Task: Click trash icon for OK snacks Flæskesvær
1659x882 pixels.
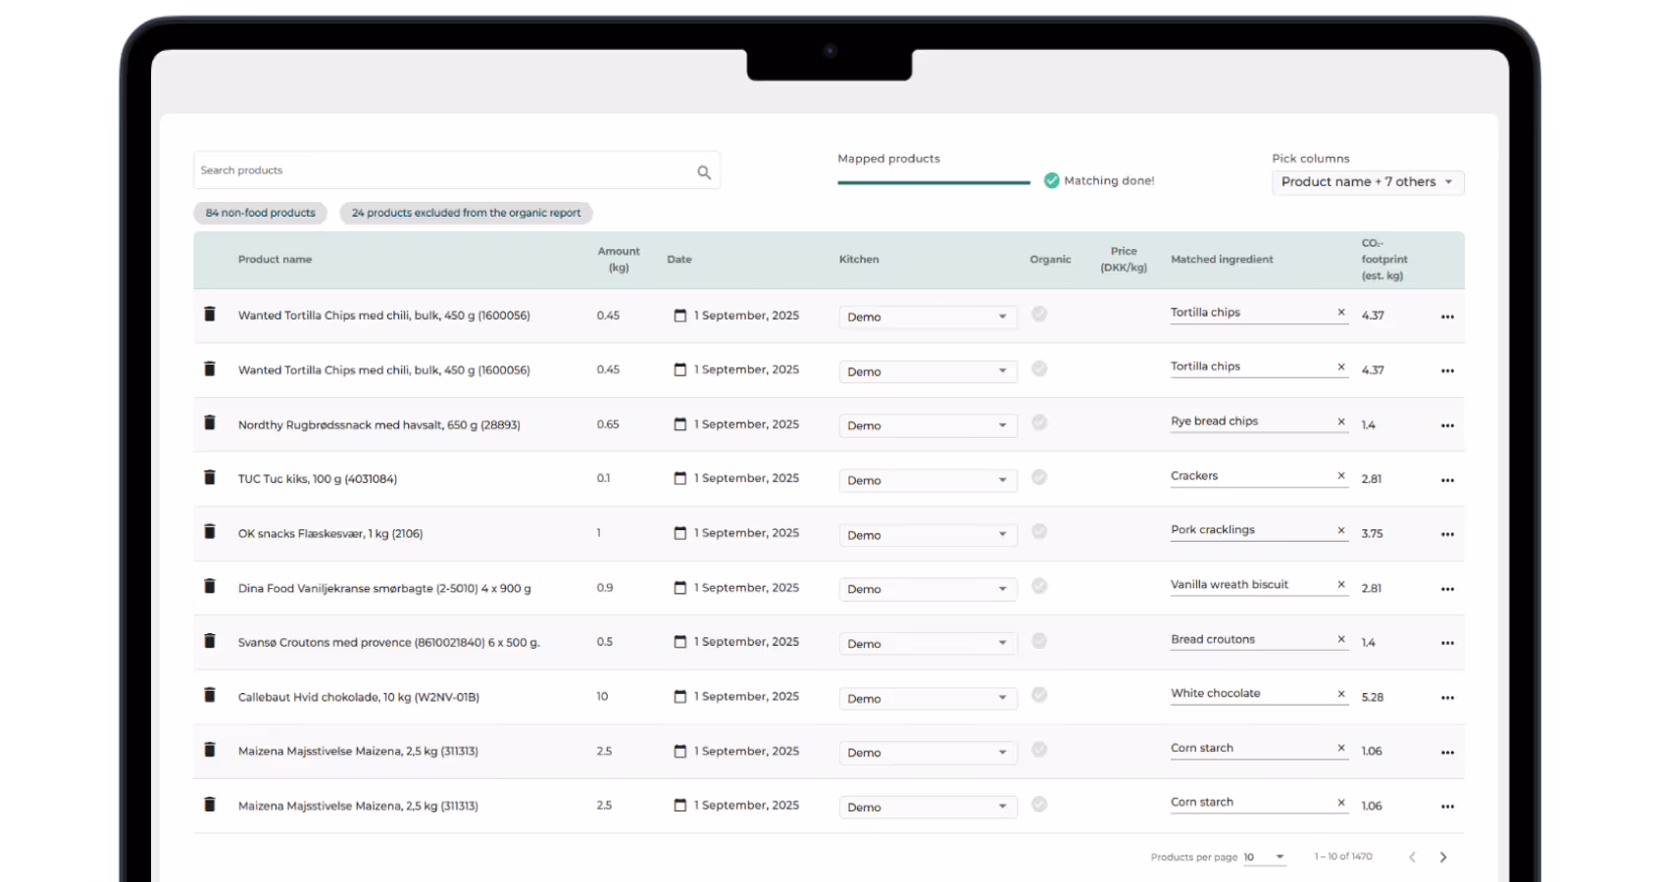Action: [209, 532]
